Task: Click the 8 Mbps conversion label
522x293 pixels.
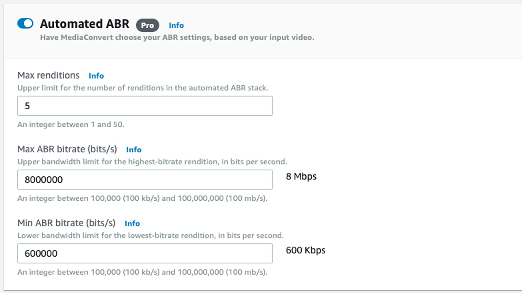Action: pyautogui.click(x=301, y=176)
